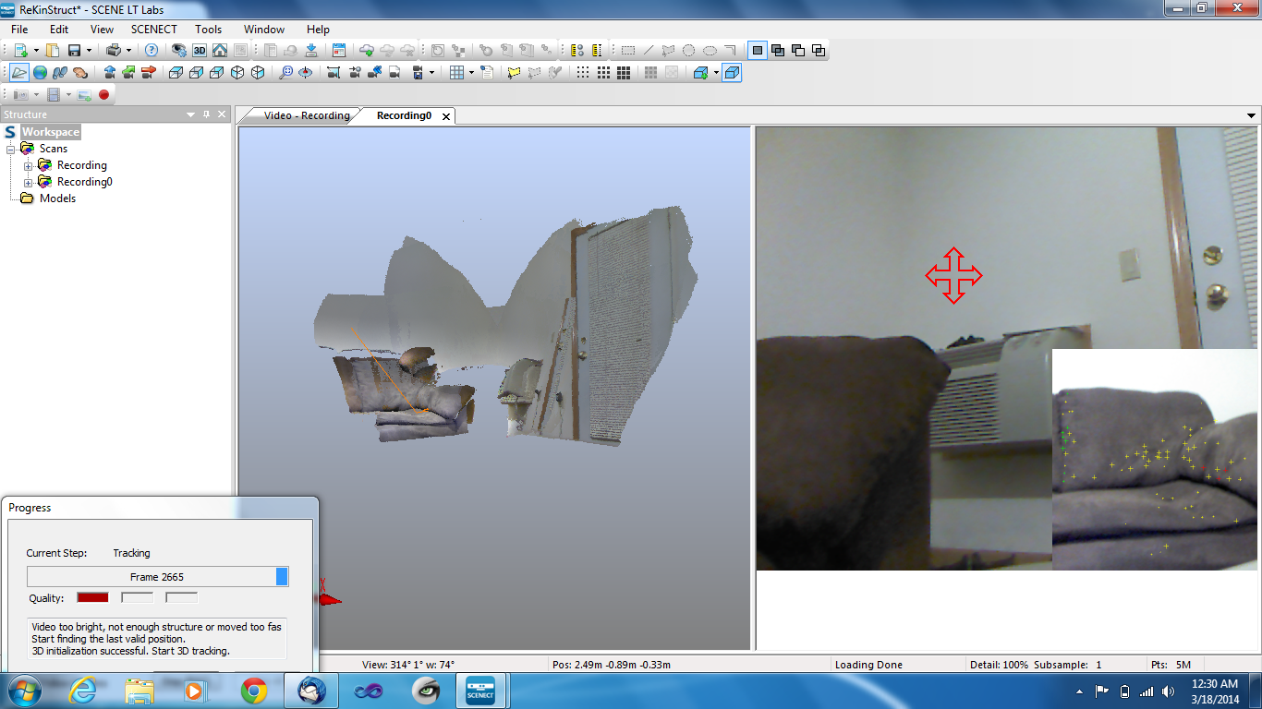1262x709 pixels.
Task: Open the SCENECT menu
Action: pyautogui.click(x=153, y=30)
